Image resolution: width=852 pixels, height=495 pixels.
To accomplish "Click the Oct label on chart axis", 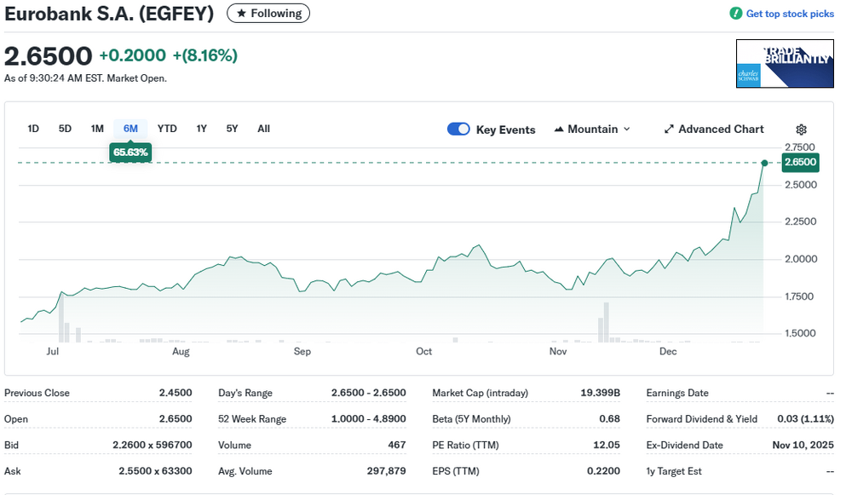I will tap(423, 352).
